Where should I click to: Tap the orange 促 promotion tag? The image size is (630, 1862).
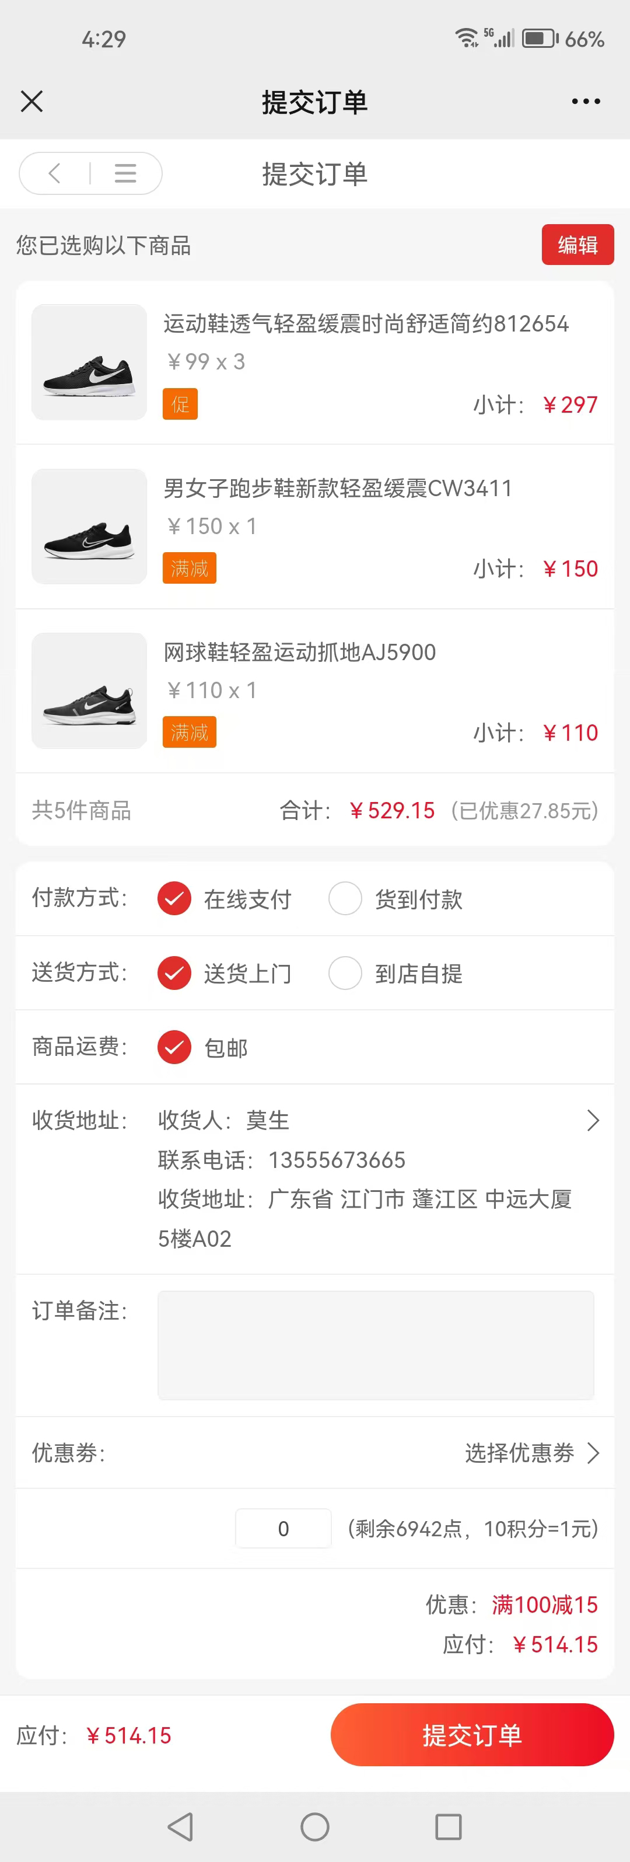[180, 404]
